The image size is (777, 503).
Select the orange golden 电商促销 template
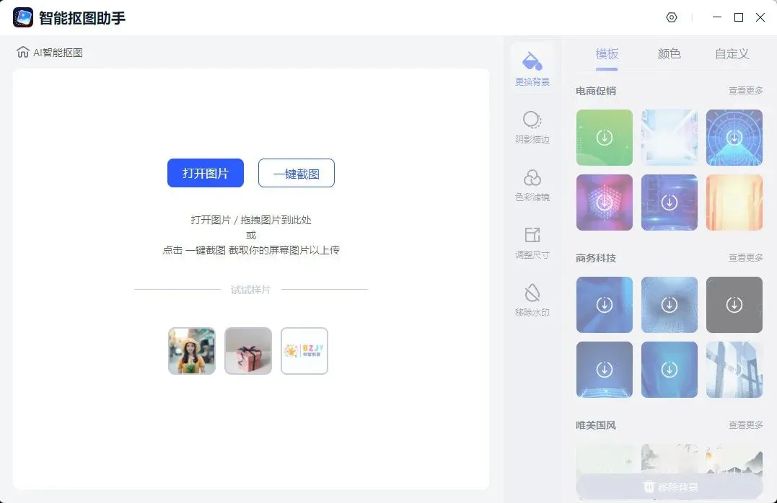point(734,202)
